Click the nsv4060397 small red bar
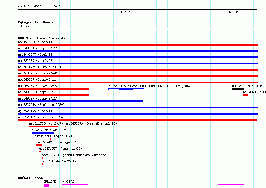 tap(246, 95)
